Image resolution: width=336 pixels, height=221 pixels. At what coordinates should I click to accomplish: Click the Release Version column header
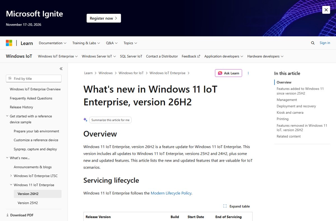(98, 217)
